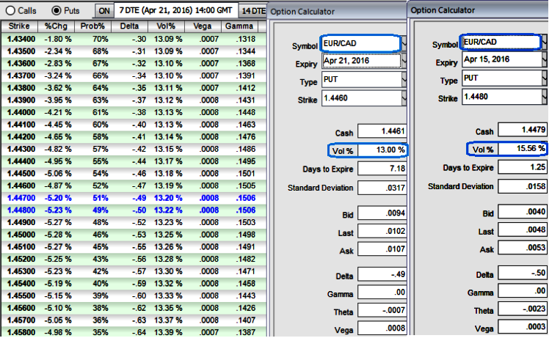Click the Bid field showing .0094
The width and height of the screenshot is (549, 338).
click(x=382, y=214)
